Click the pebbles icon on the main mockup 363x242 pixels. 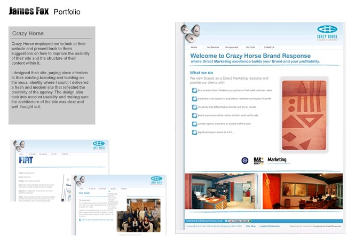point(191,33)
